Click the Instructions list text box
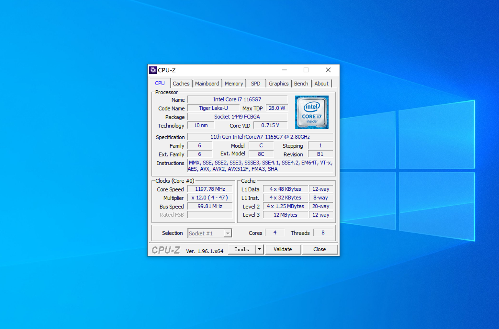Image resolution: width=499 pixels, height=329 pixels. point(260,166)
